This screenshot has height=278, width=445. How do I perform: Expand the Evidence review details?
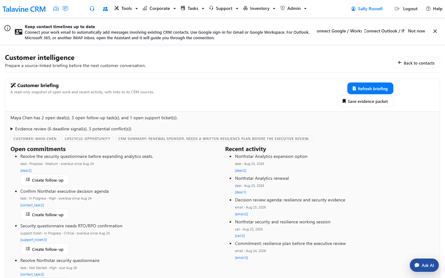tap(71, 129)
